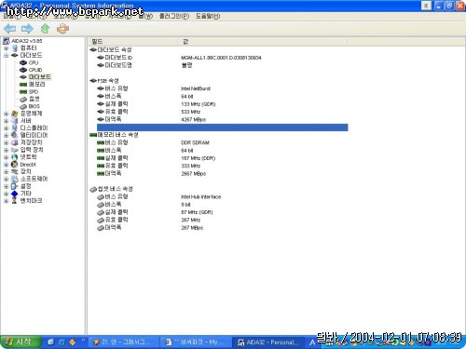Image resolution: width=466 pixels, height=349 pixels.
Task: Select the 마더보드 ID row
Action: tap(223, 58)
